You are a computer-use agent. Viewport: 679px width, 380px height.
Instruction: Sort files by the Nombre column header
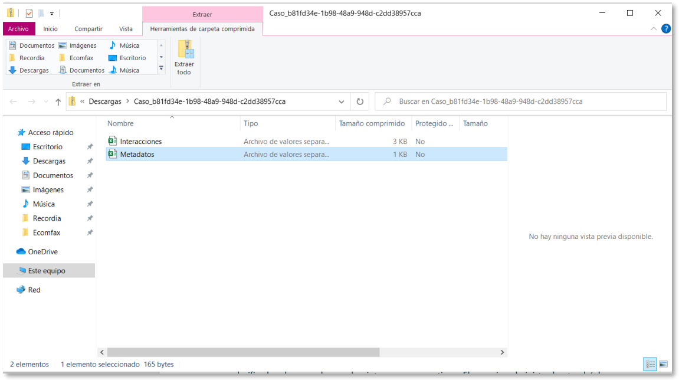[120, 123]
